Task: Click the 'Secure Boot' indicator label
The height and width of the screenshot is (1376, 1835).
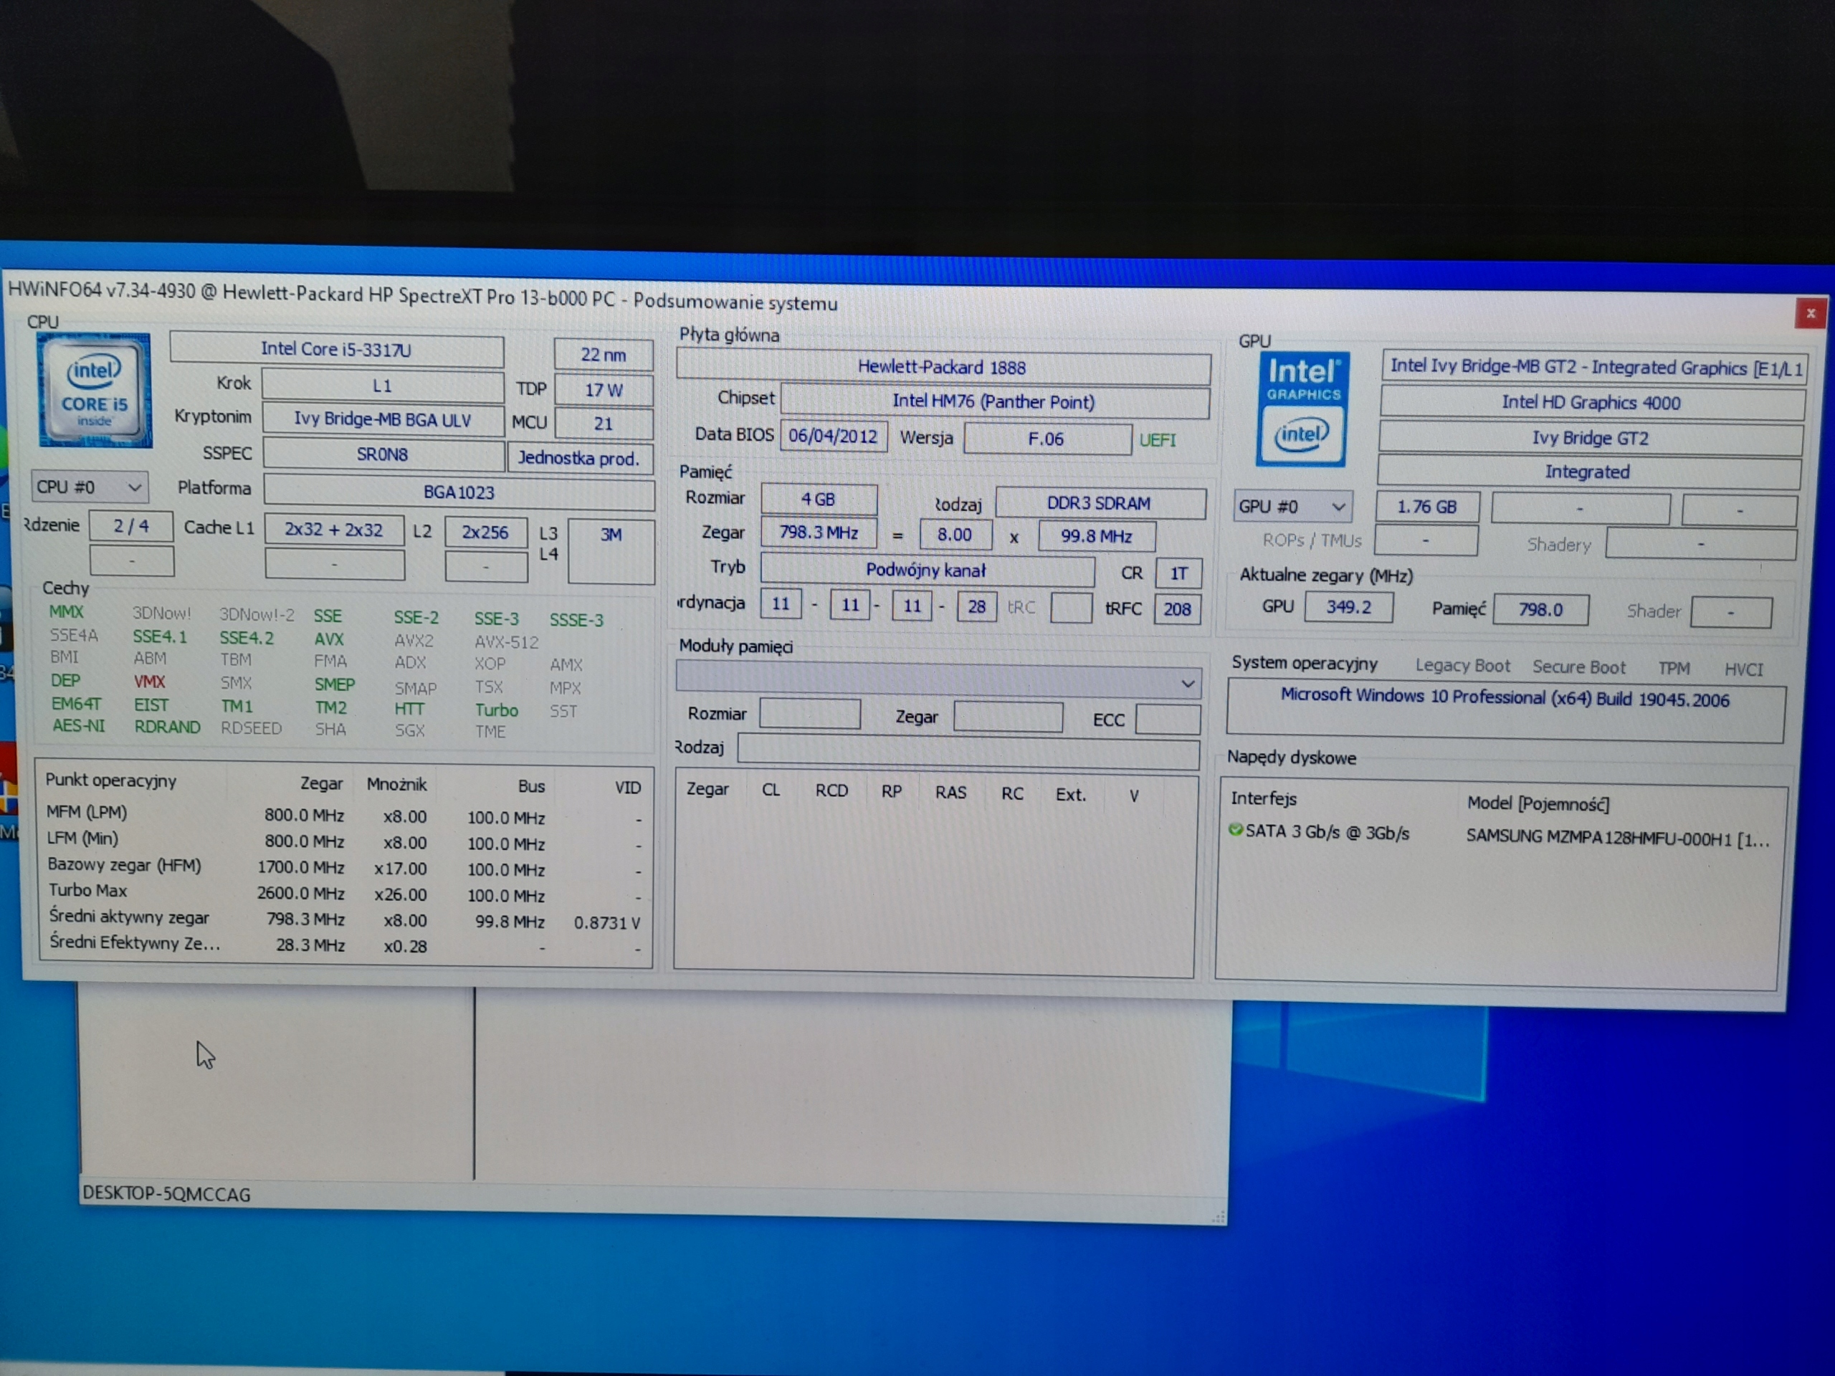Action: (x=1578, y=668)
